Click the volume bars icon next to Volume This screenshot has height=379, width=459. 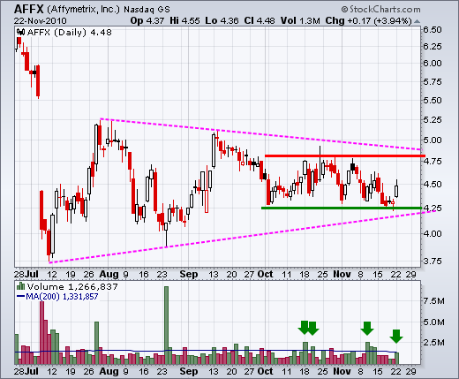(x=20, y=286)
